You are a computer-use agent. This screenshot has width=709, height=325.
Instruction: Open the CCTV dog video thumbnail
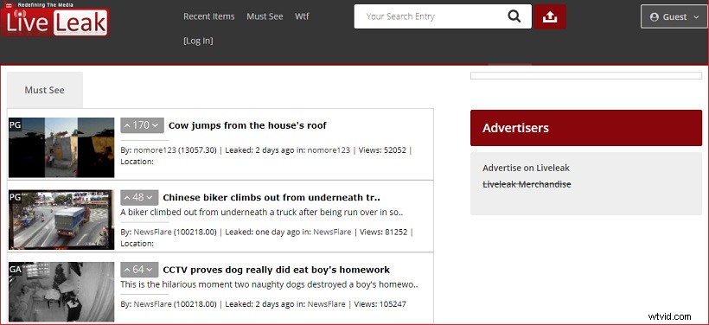(x=61, y=291)
